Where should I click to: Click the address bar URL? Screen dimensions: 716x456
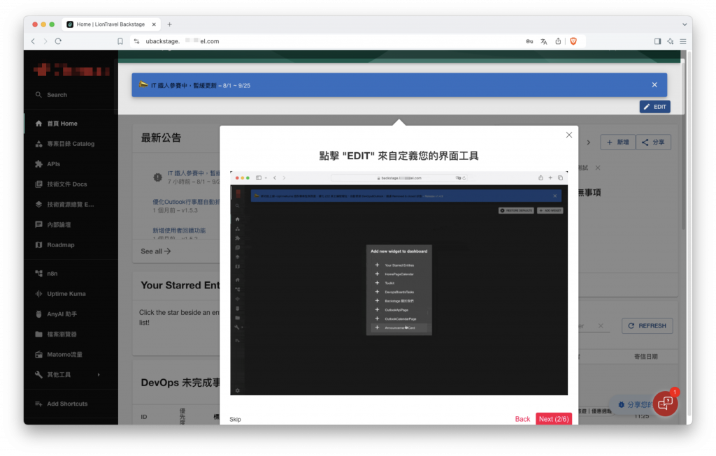pos(182,41)
